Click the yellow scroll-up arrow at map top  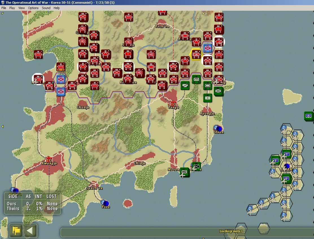pos(203,13)
